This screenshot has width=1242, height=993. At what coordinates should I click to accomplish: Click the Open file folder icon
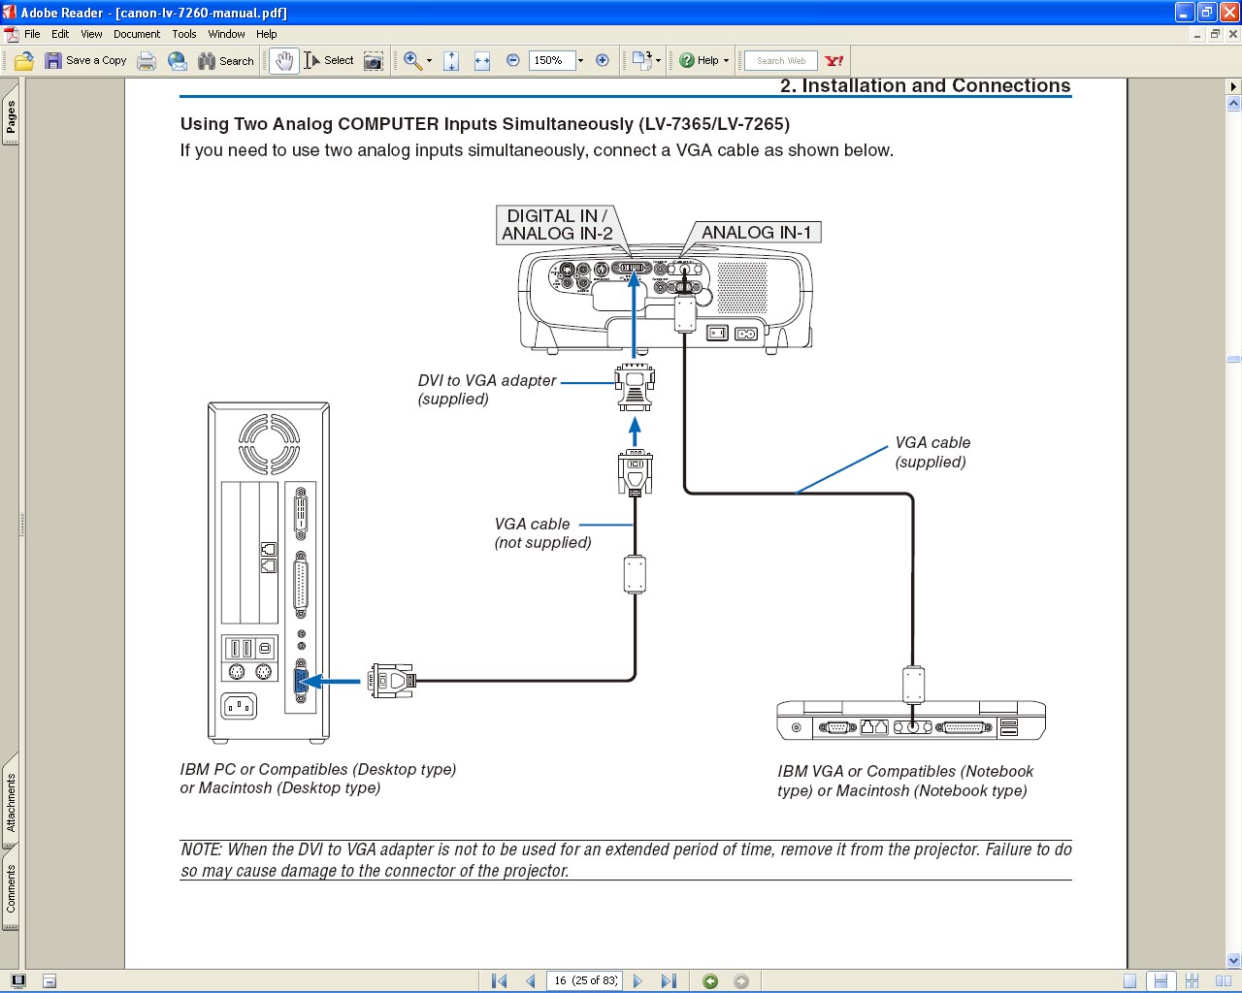point(24,60)
